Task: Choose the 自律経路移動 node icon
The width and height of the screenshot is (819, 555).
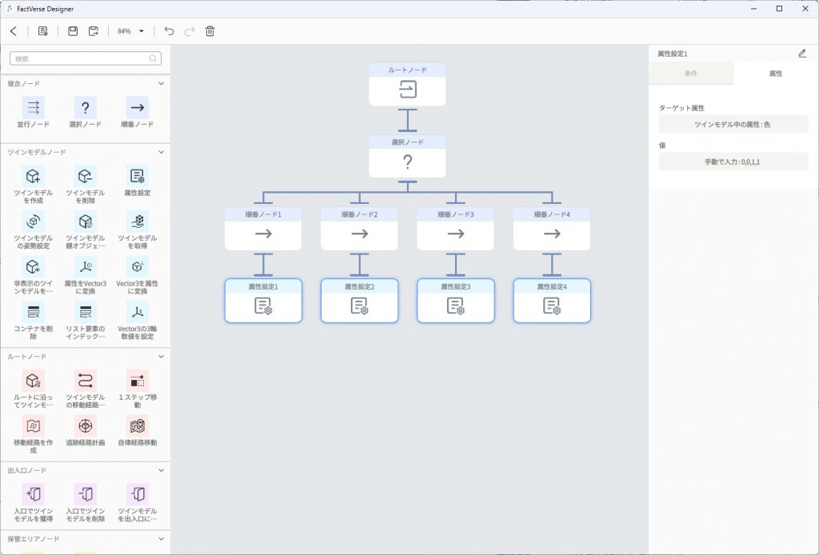Action: 138,425
